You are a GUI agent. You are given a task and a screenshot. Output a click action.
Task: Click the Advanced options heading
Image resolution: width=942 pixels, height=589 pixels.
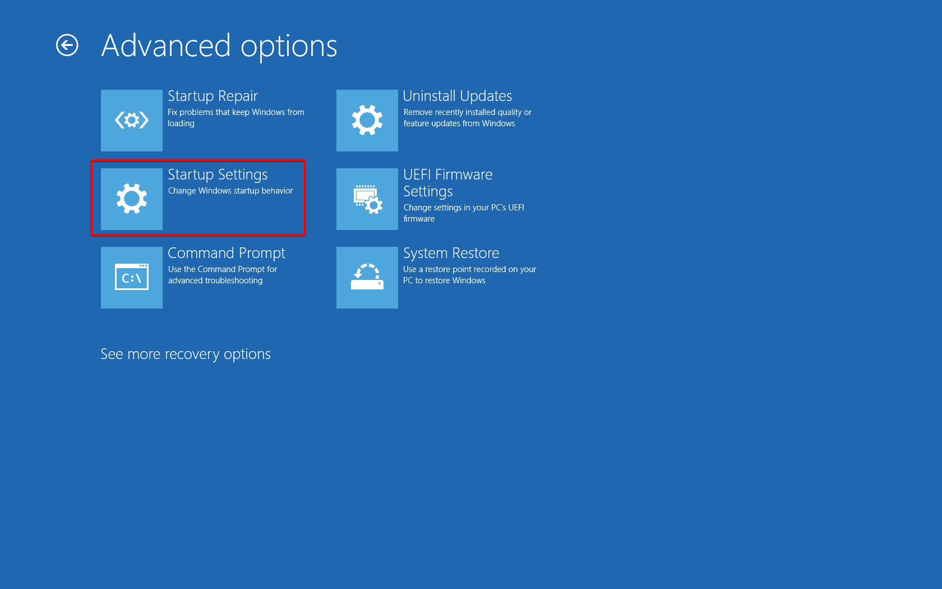coord(219,46)
